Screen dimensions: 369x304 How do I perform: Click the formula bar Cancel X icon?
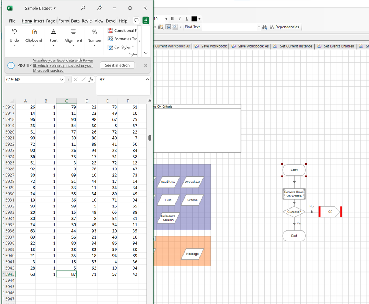(x=75, y=80)
